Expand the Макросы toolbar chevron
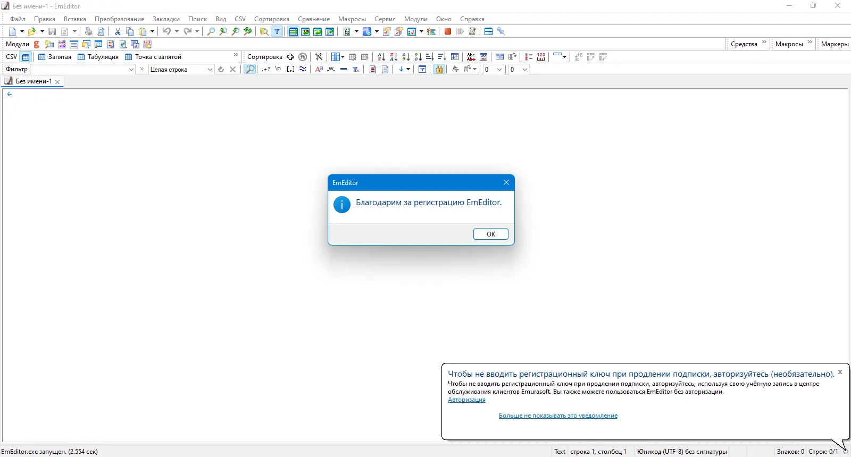851x457 pixels. coord(810,43)
